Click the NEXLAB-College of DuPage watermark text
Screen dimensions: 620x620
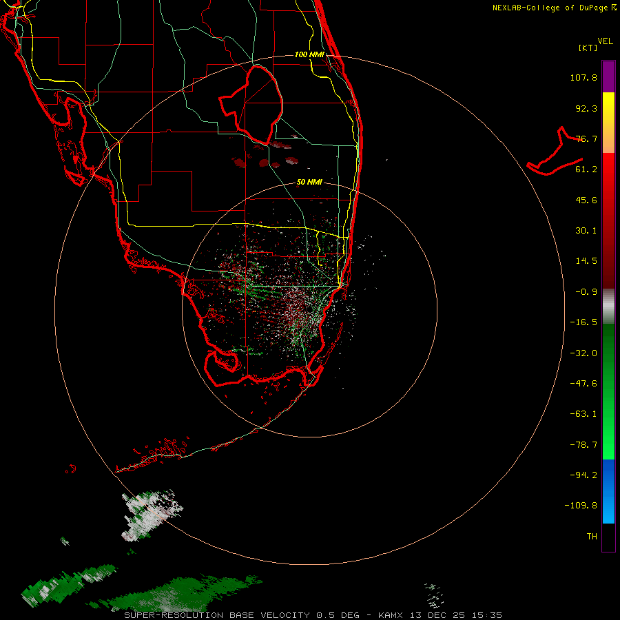tap(555, 8)
